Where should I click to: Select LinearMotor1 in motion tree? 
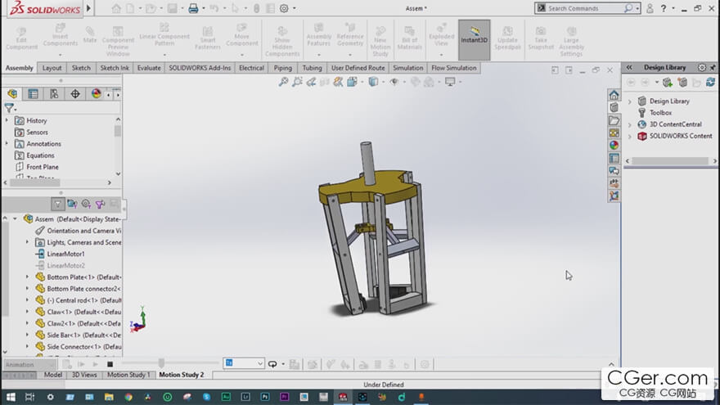[65, 254]
